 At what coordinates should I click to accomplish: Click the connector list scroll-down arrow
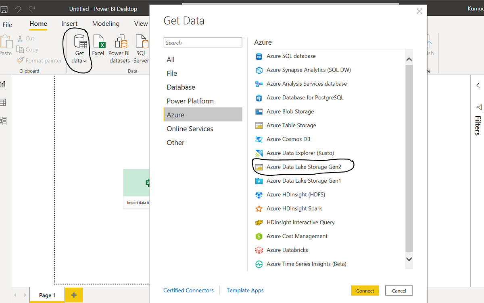409,259
